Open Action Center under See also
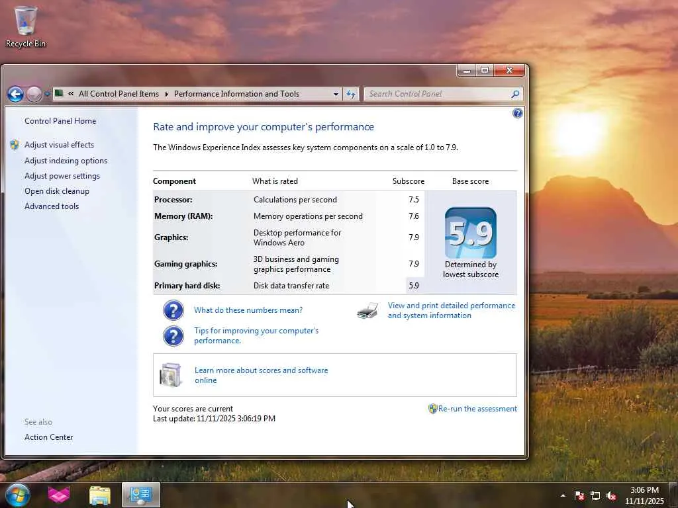The width and height of the screenshot is (678, 508). pyautogui.click(x=48, y=437)
